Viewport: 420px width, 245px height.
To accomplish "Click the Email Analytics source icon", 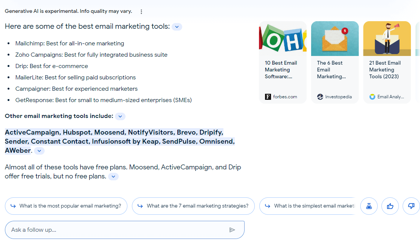I will point(372,97).
